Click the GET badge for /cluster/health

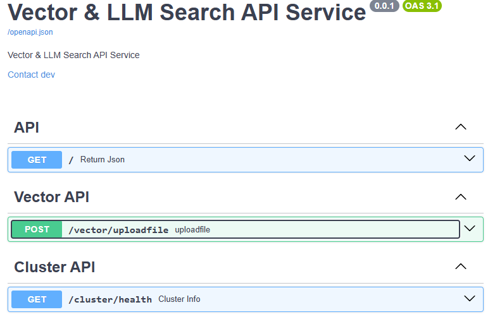point(37,299)
